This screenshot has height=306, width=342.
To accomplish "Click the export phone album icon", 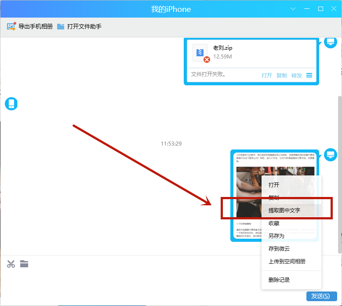I will point(11,27).
